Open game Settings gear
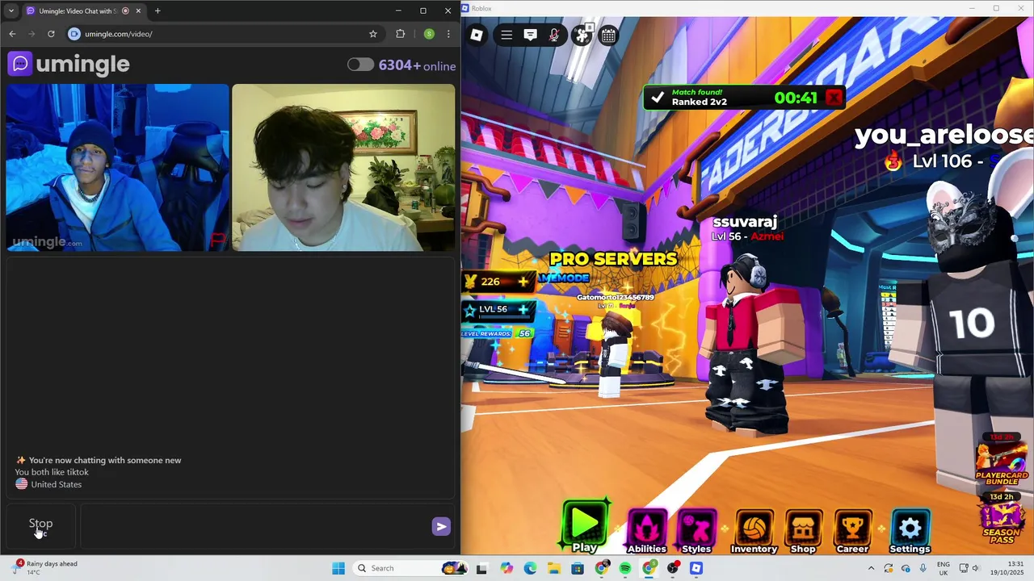This screenshot has height=581, width=1034. pyautogui.click(x=910, y=531)
